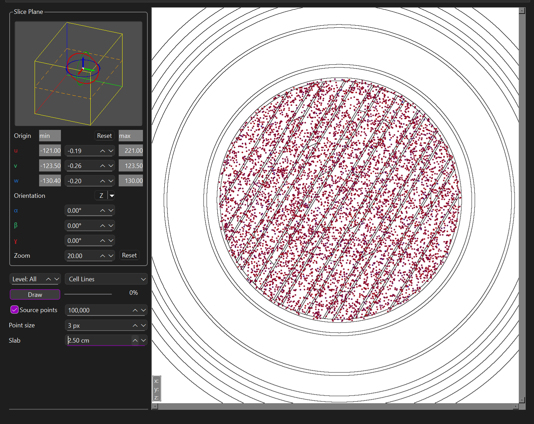Screen dimensions: 534x424
Task: Decrease the alpha angle with down arrow
Action: pos(111,211)
